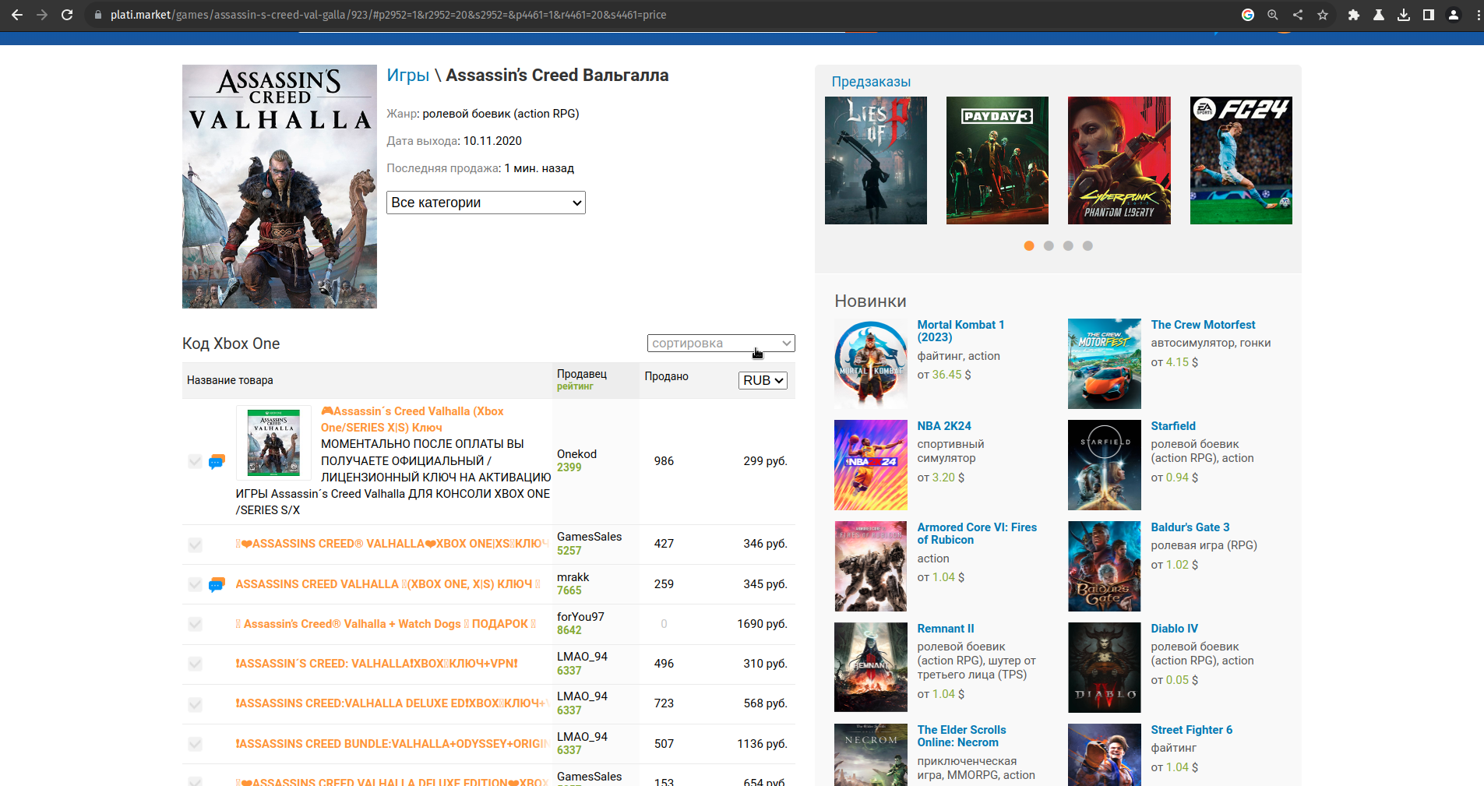Show third preorders carousel page dot

click(1068, 245)
